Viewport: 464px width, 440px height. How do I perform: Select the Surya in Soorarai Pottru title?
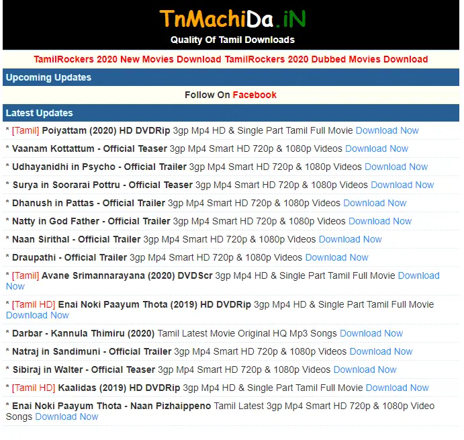[102, 185]
